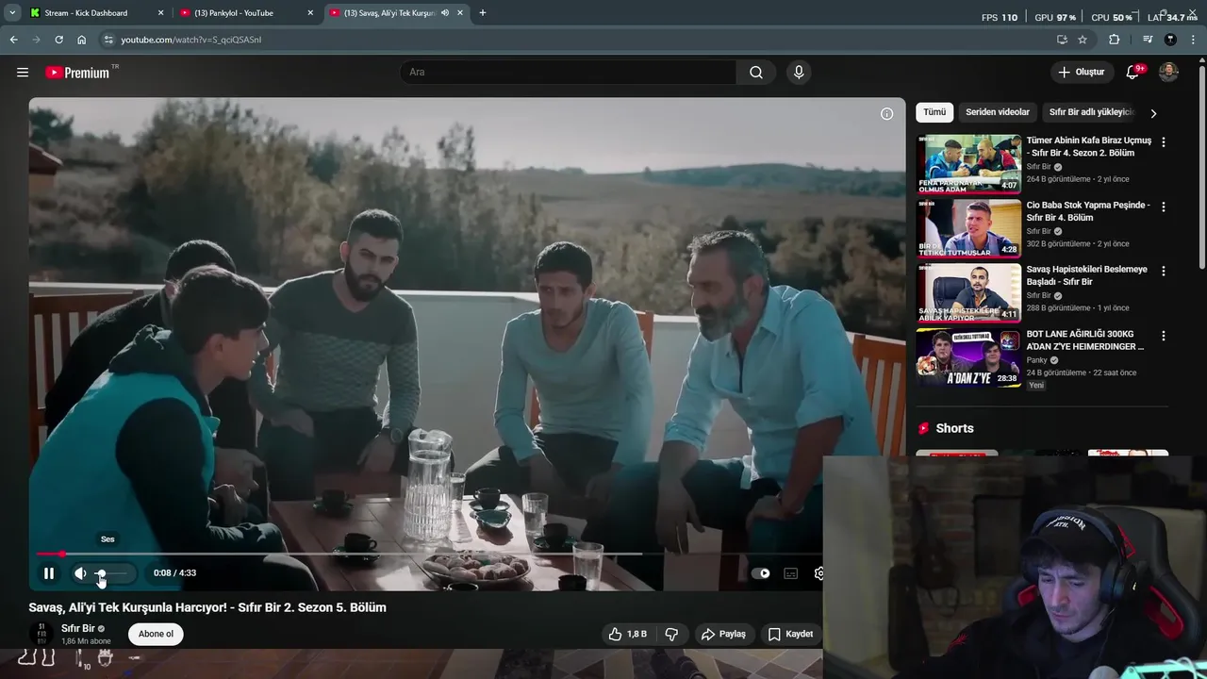The width and height of the screenshot is (1207, 679).
Task: Mute the video with speaker icon
Action: (80, 573)
